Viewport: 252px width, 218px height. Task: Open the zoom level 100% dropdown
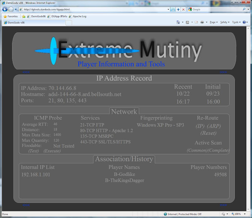tap(245, 214)
